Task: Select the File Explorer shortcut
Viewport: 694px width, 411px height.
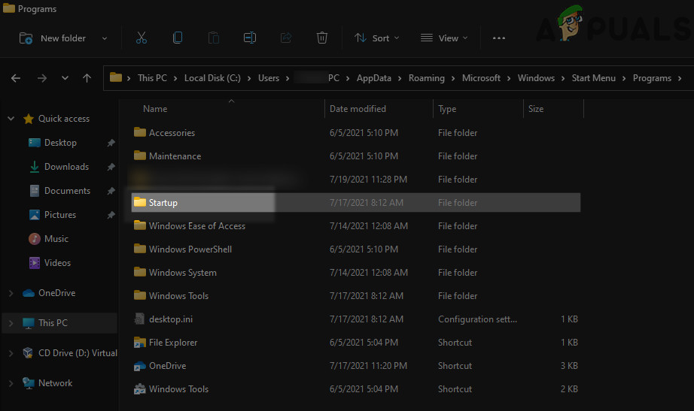Action: tap(172, 343)
